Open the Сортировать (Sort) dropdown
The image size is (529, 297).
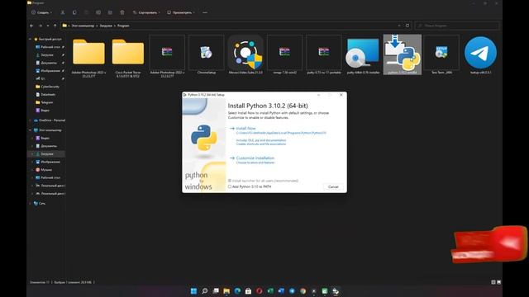[x=146, y=12]
